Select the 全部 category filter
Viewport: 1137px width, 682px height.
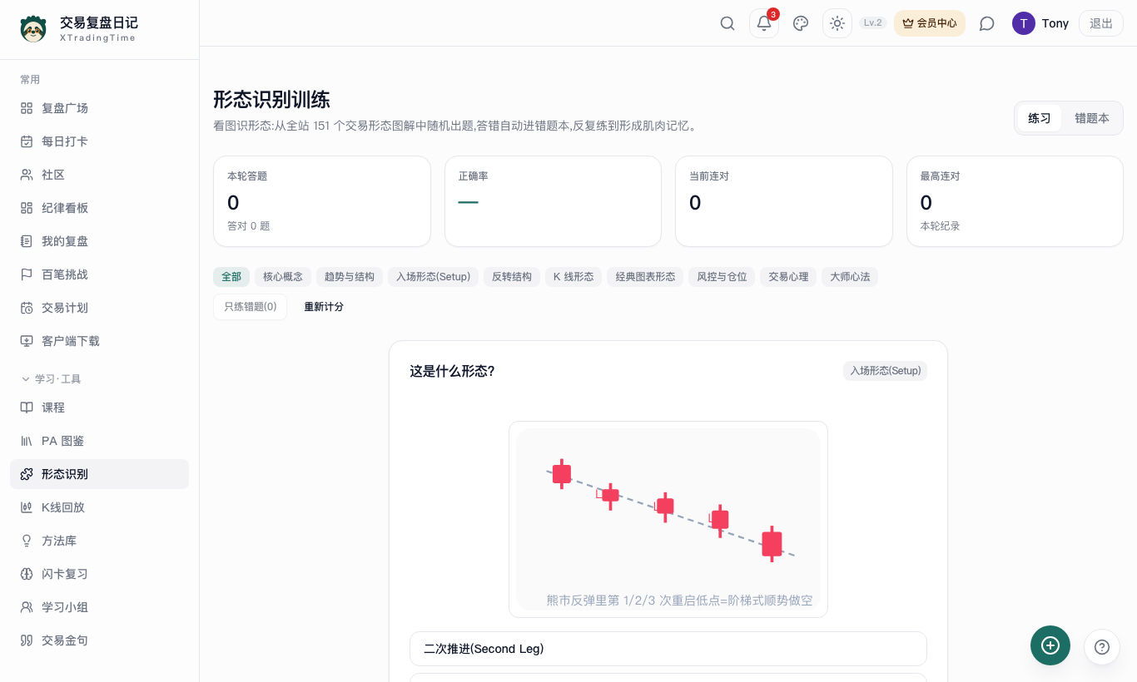231,277
